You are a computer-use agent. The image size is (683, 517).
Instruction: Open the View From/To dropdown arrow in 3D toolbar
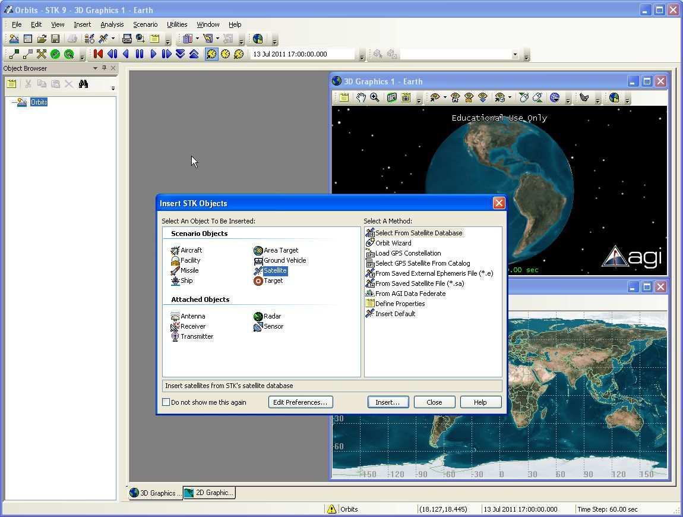click(445, 97)
